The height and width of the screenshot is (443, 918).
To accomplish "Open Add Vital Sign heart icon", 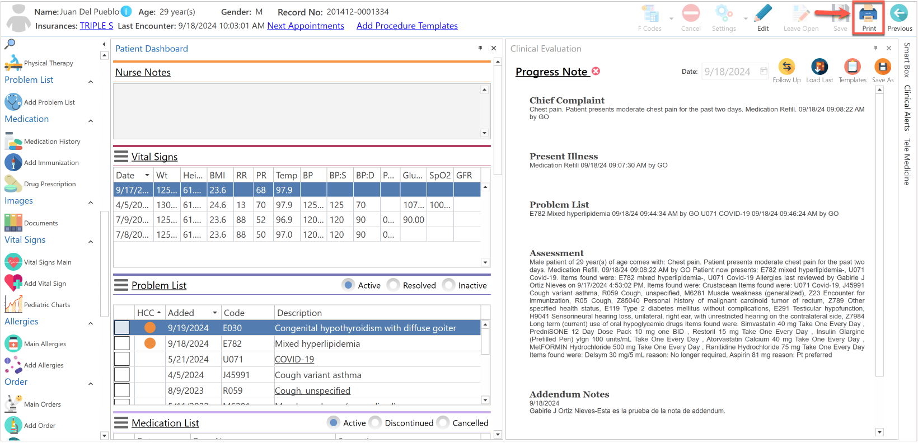I will tap(13, 283).
